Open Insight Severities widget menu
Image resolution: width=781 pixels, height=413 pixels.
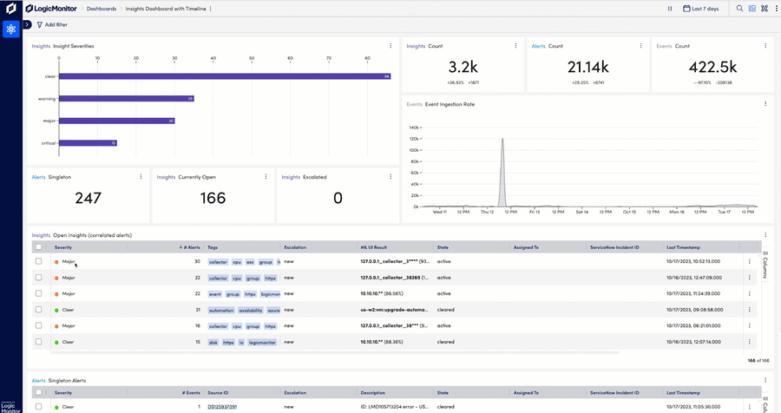[390, 46]
